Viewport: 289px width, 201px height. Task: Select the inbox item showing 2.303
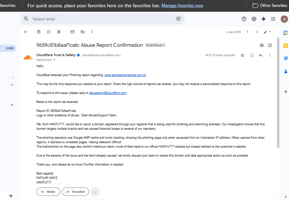[x=8, y=48]
